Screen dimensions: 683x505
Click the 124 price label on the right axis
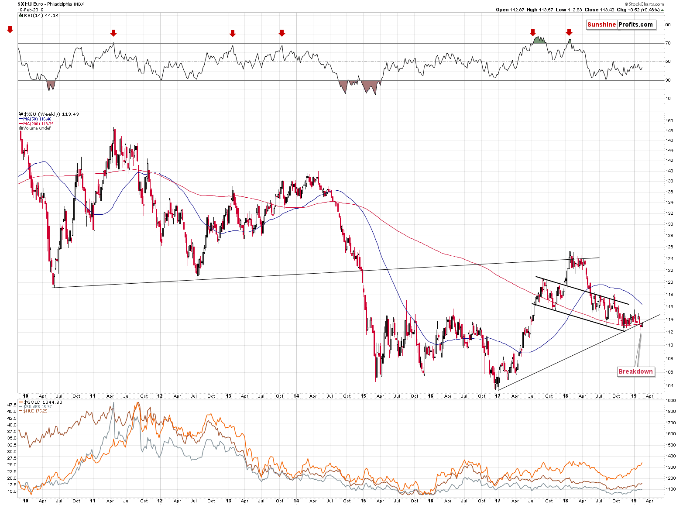click(x=669, y=259)
